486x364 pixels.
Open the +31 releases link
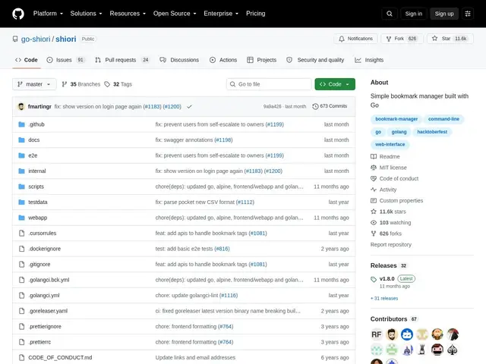point(384,298)
